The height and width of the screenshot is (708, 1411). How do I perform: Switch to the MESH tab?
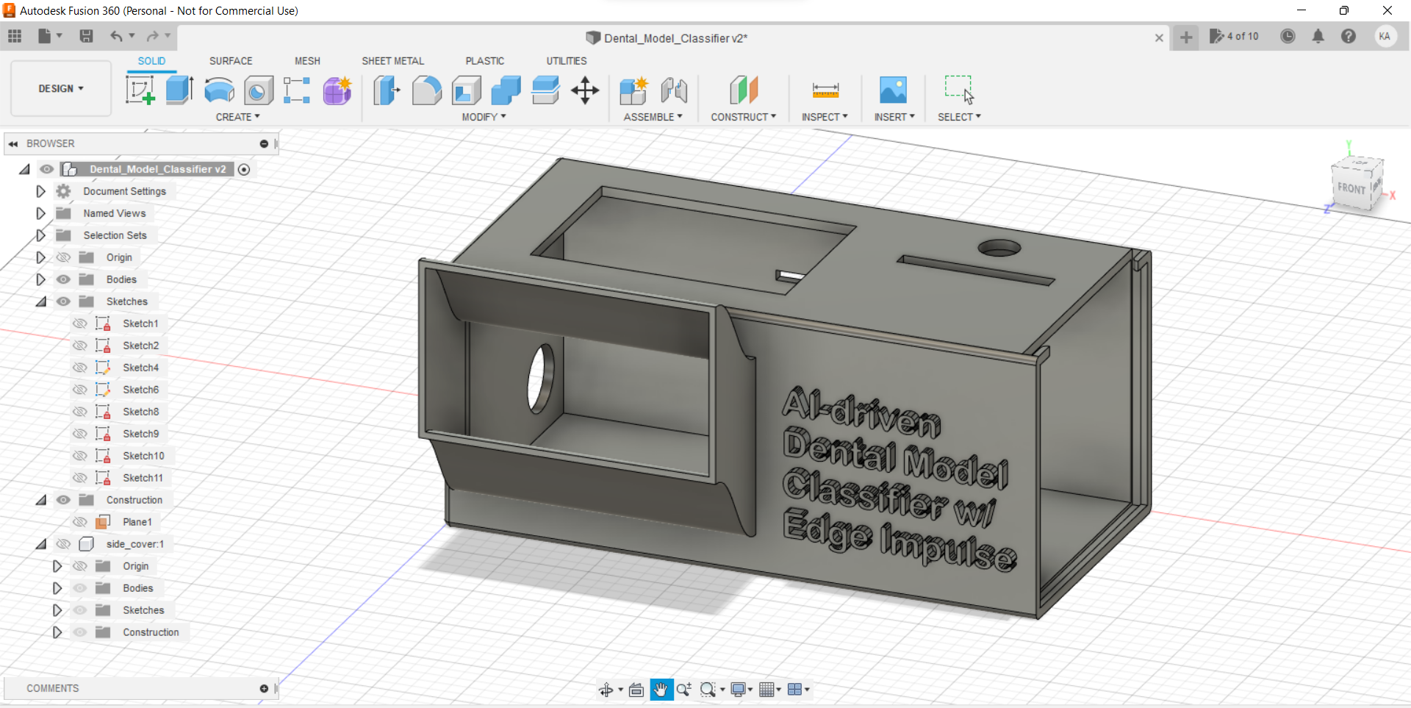coord(307,61)
